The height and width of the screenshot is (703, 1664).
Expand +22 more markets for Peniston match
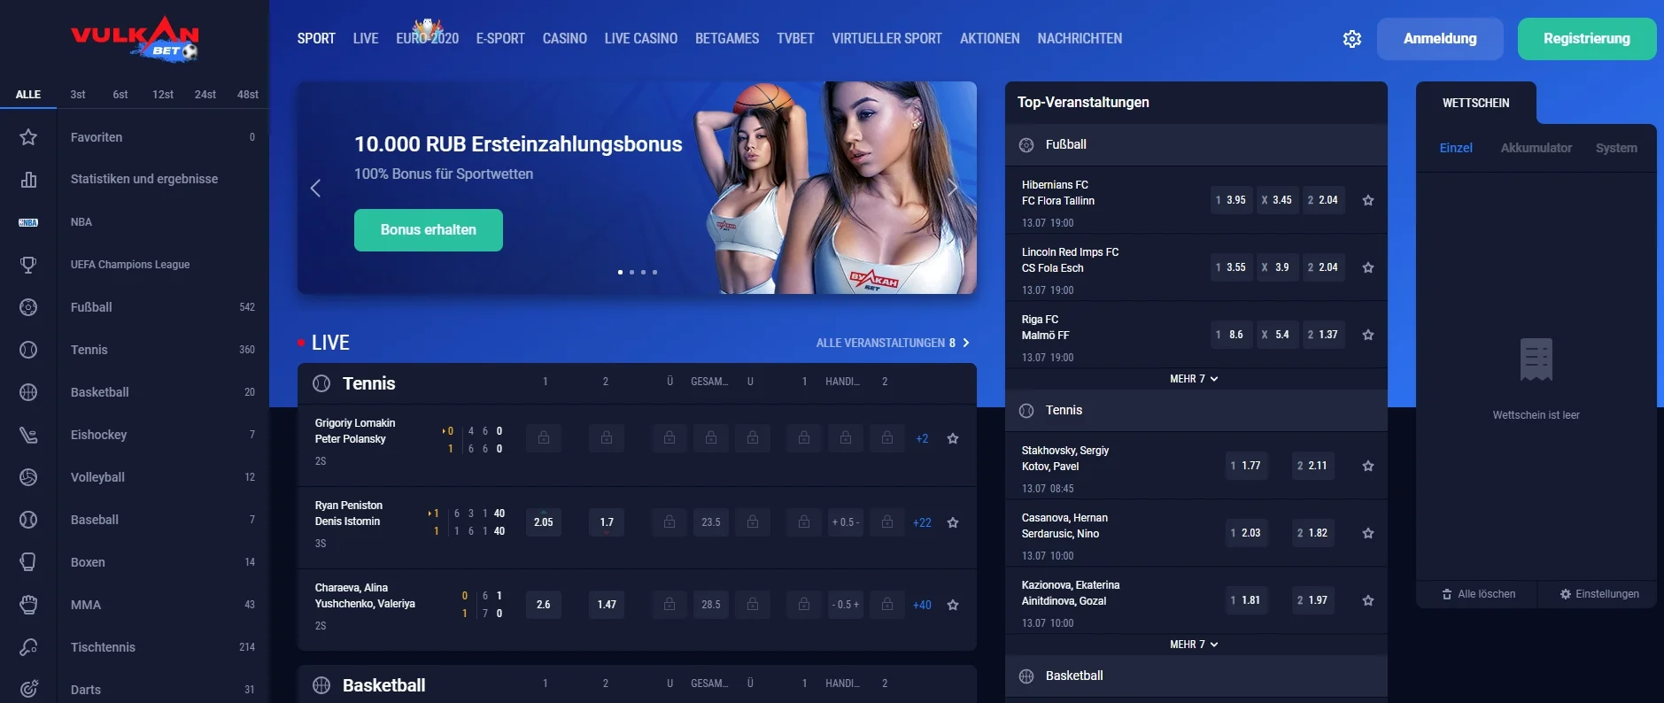[922, 522]
